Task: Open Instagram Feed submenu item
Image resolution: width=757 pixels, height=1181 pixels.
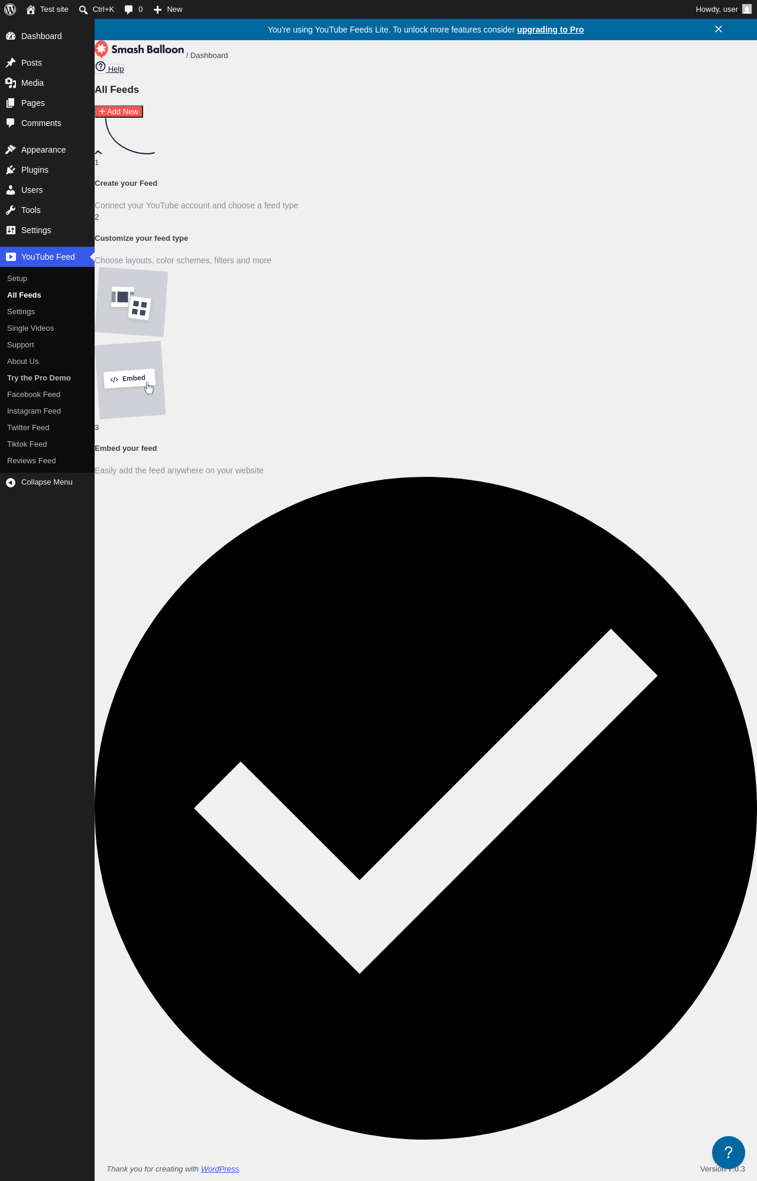Action: coord(47,411)
